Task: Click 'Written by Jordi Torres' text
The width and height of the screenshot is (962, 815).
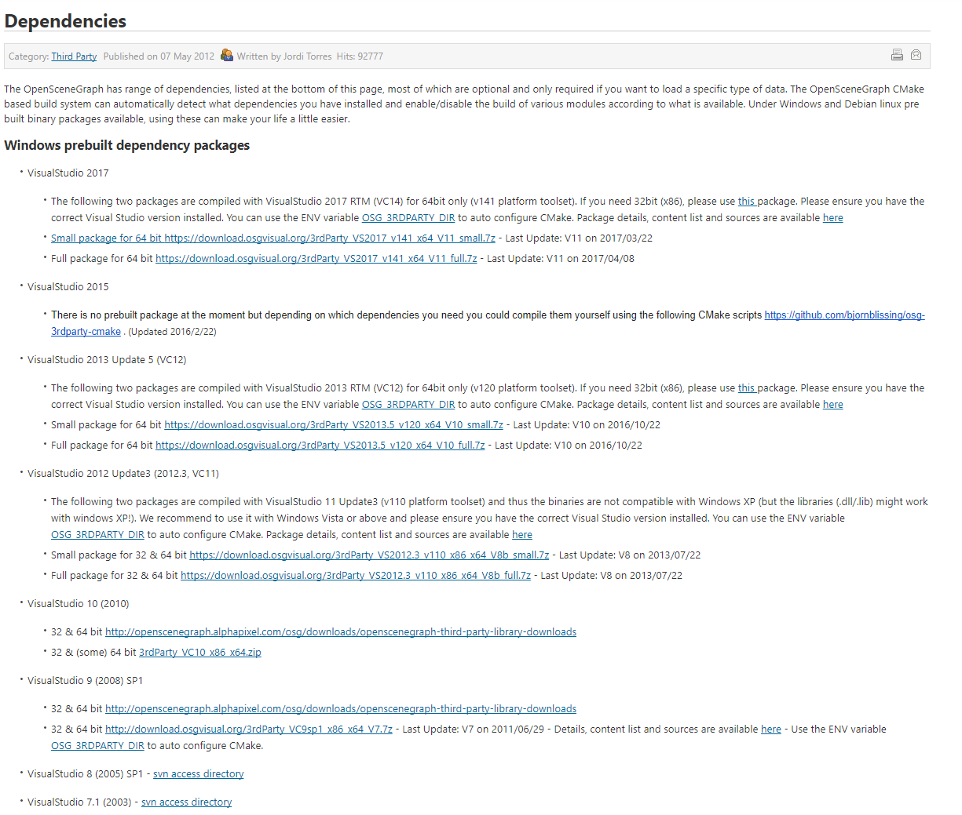Action: point(284,56)
